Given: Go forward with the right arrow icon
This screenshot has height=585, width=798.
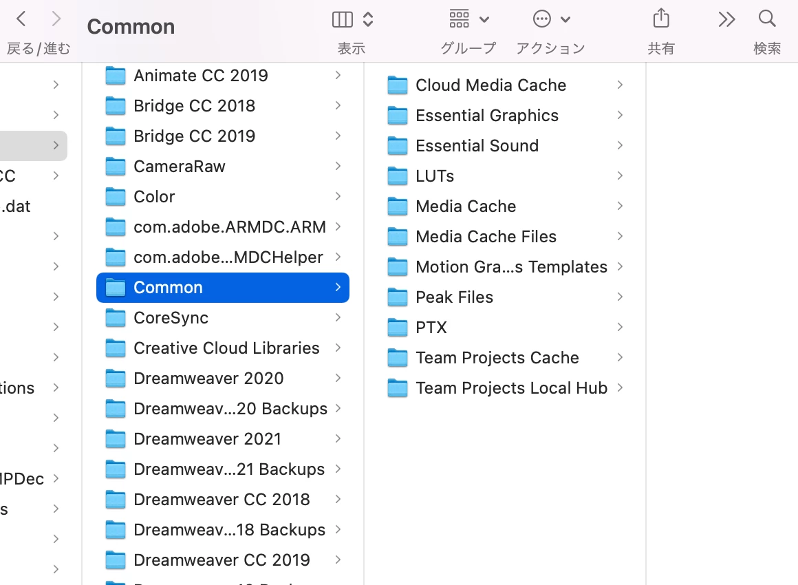Looking at the screenshot, I should pyautogui.click(x=56, y=19).
